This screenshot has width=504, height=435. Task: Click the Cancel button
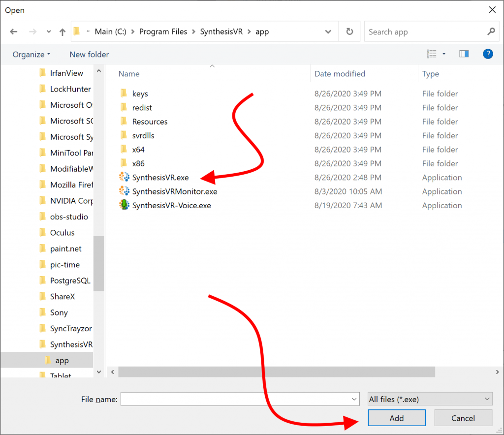click(463, 418)
